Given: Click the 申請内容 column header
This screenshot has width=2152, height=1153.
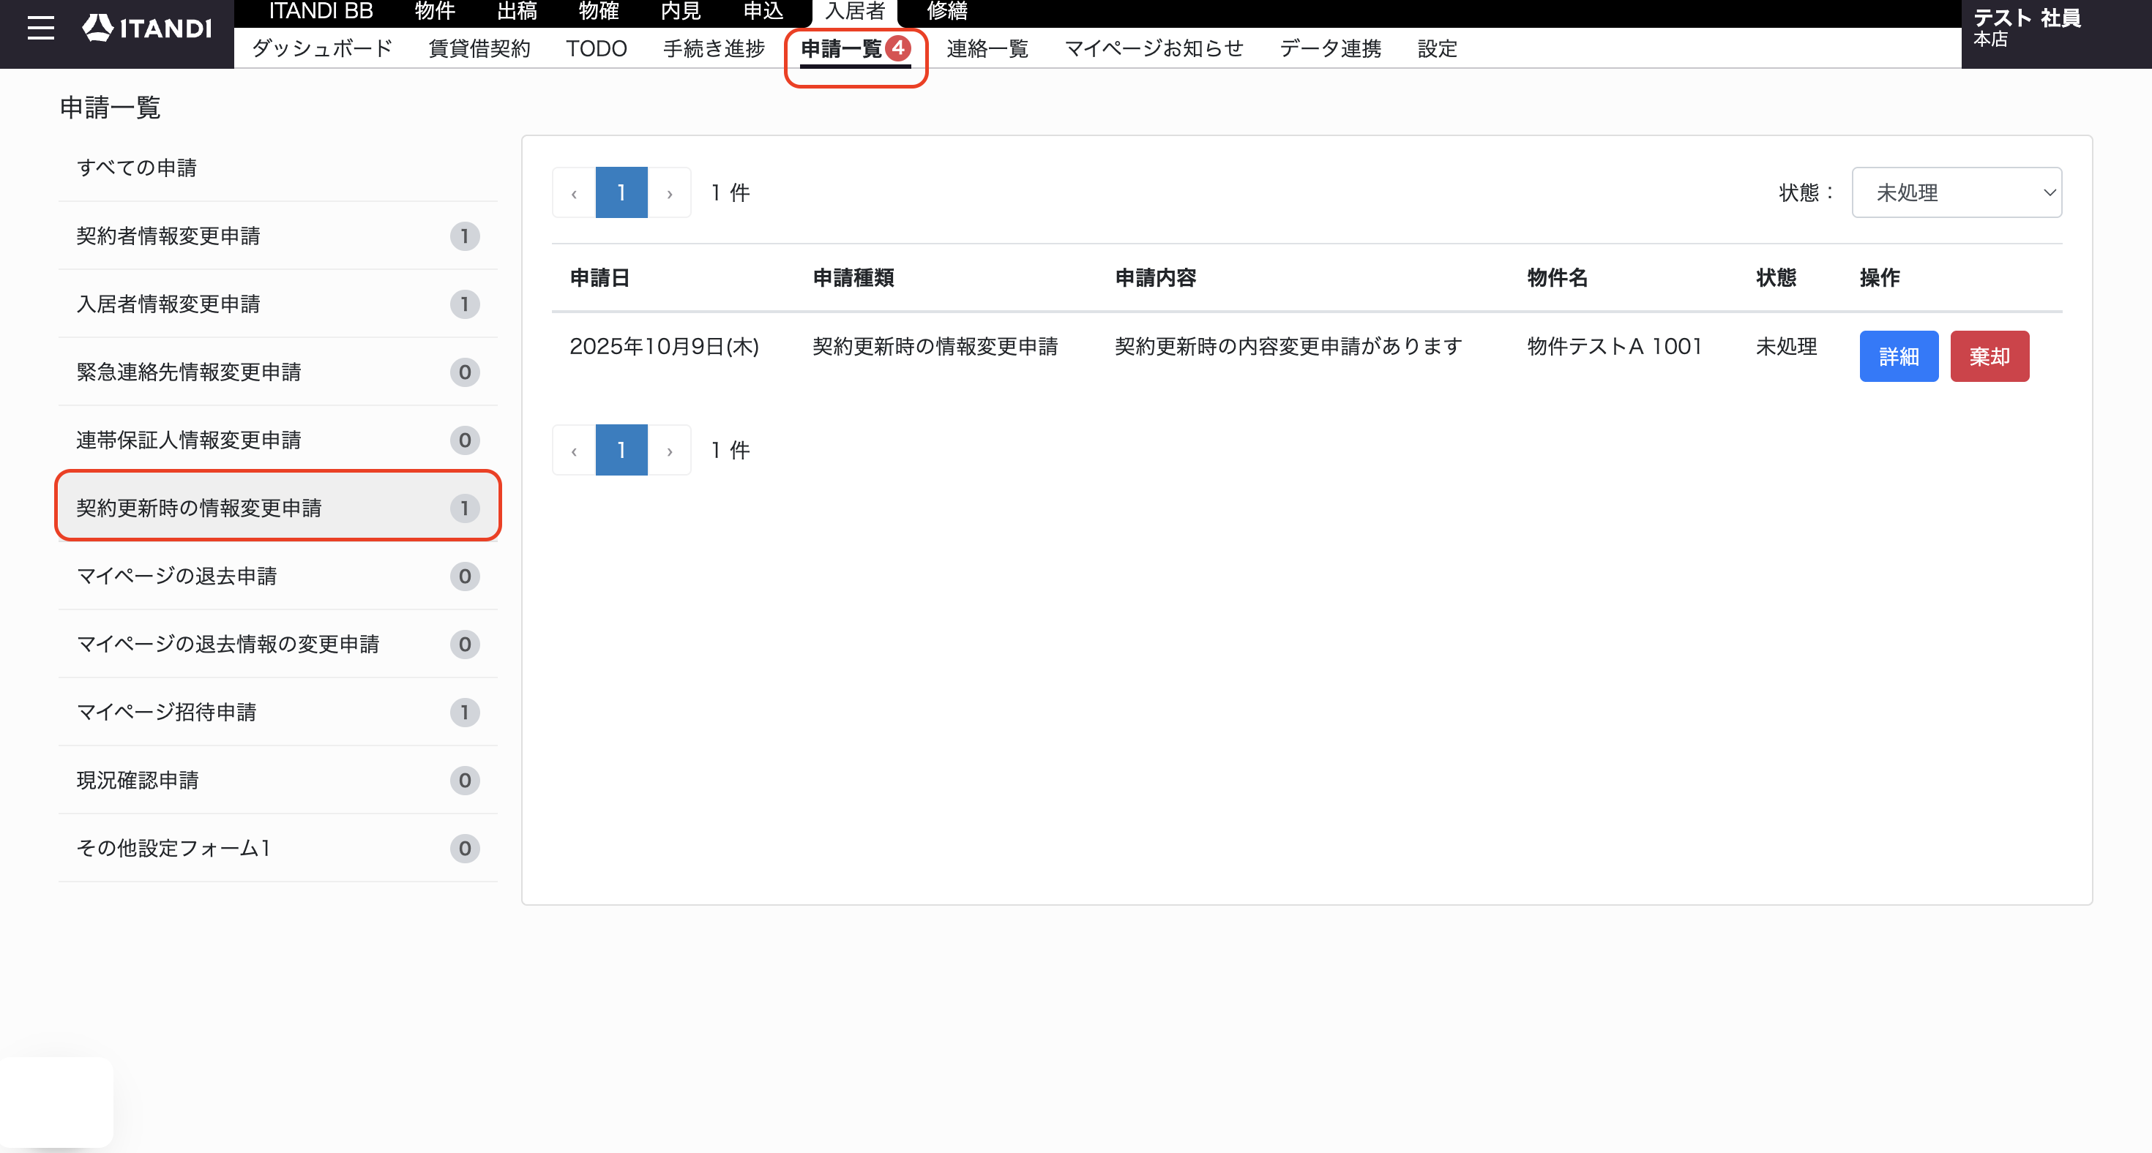Looking at the screenshot, I should click(x=1155, y=278).
